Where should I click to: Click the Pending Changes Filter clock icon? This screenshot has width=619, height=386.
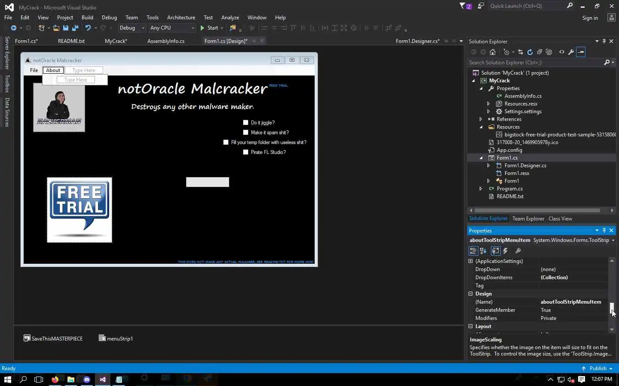point(507,52)
